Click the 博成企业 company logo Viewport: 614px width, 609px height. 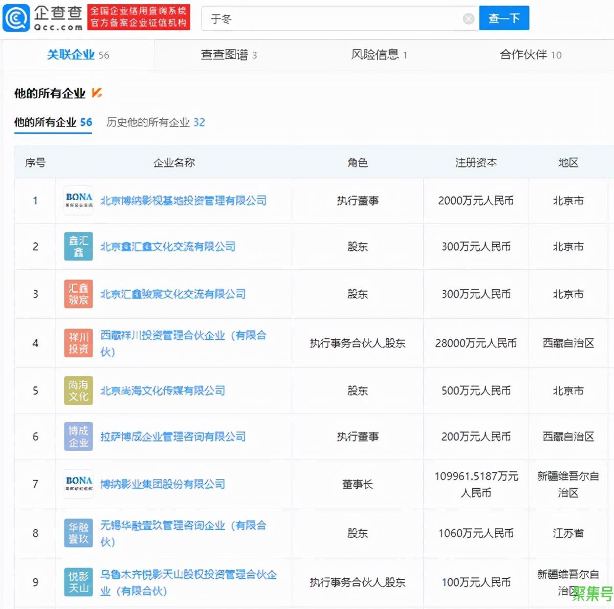click(x=79, y=437)
